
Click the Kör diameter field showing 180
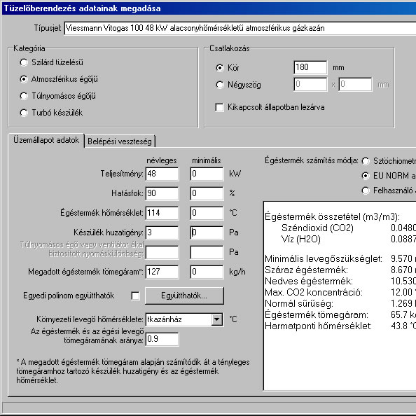point(310,67)
